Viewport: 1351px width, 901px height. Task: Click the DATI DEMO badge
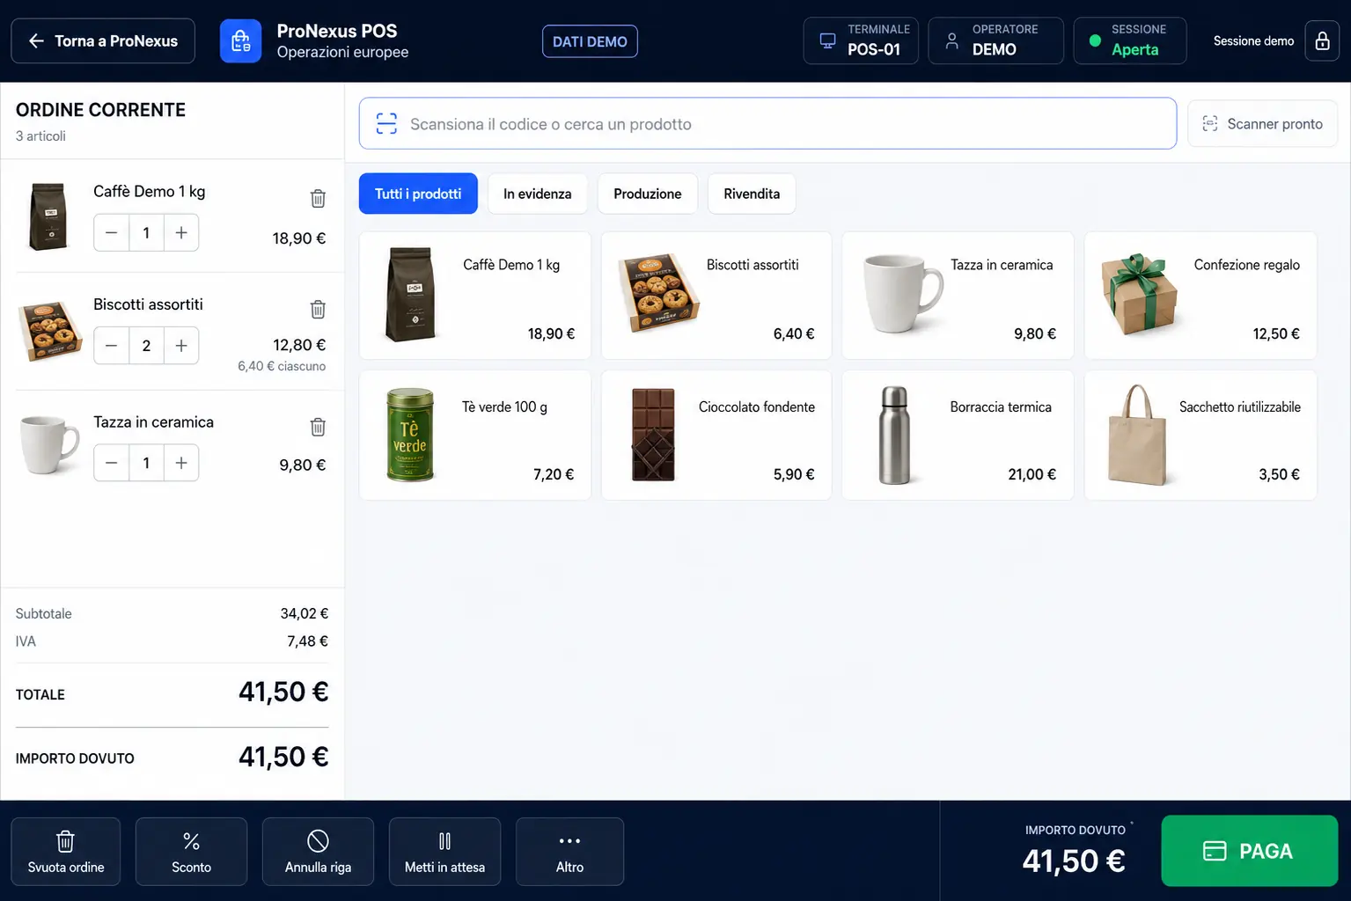(x=590, y=41)
